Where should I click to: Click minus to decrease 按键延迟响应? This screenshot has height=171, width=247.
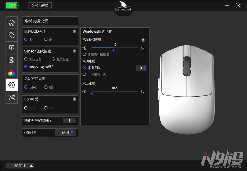click(74, 121)
